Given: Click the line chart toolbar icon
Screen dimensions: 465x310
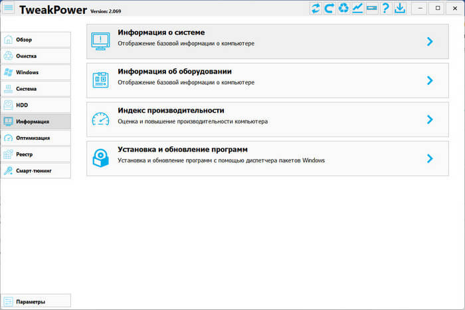Looking at the screenshot, I should coord(358,9).
